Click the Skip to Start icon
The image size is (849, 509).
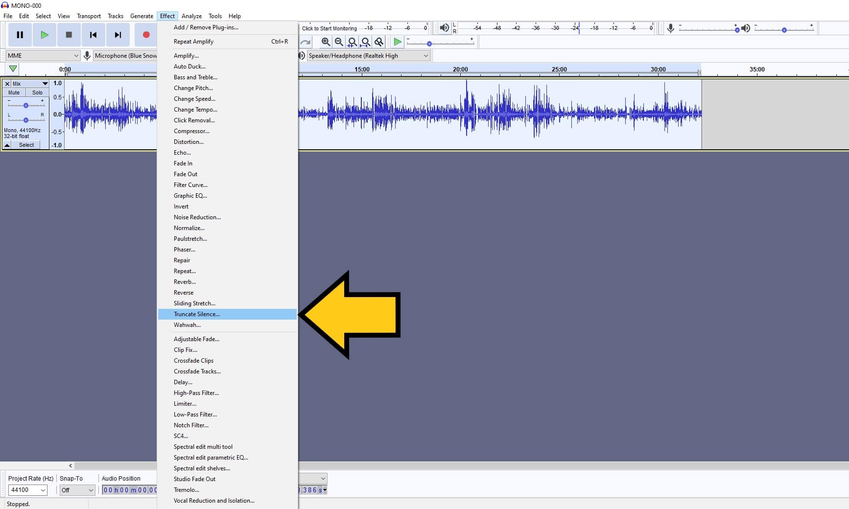[x=93, y=35]
